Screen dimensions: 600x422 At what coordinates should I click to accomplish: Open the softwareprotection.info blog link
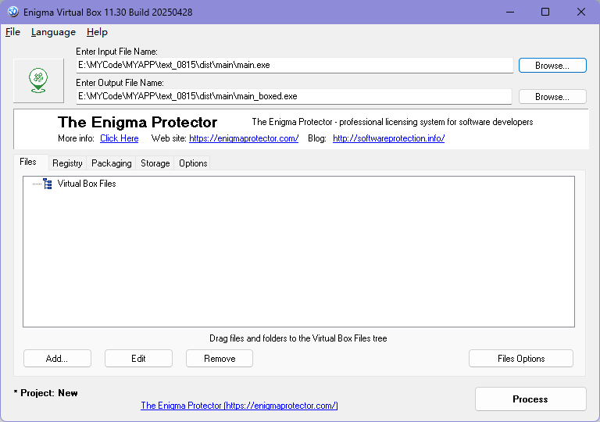point(389,138)
